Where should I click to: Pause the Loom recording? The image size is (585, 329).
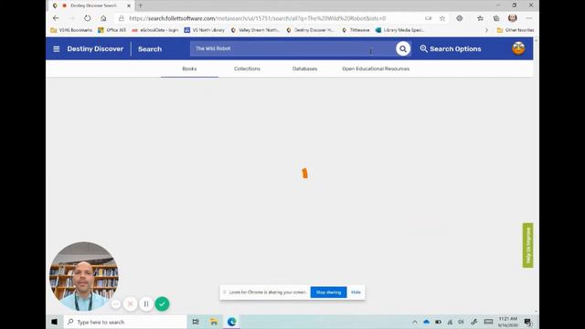point(146,304)
